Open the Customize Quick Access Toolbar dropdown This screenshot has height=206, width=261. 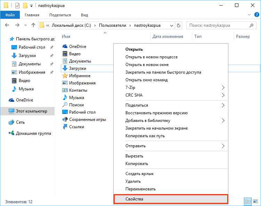(31, 6)
